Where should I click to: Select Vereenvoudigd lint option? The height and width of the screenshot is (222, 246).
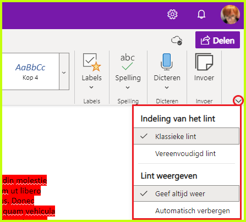tap(187, 153)
